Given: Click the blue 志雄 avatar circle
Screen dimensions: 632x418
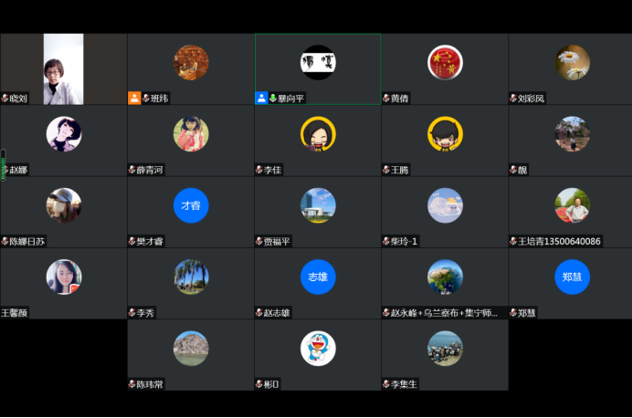Looking at the screenshot, I should (x=318, y=277).
